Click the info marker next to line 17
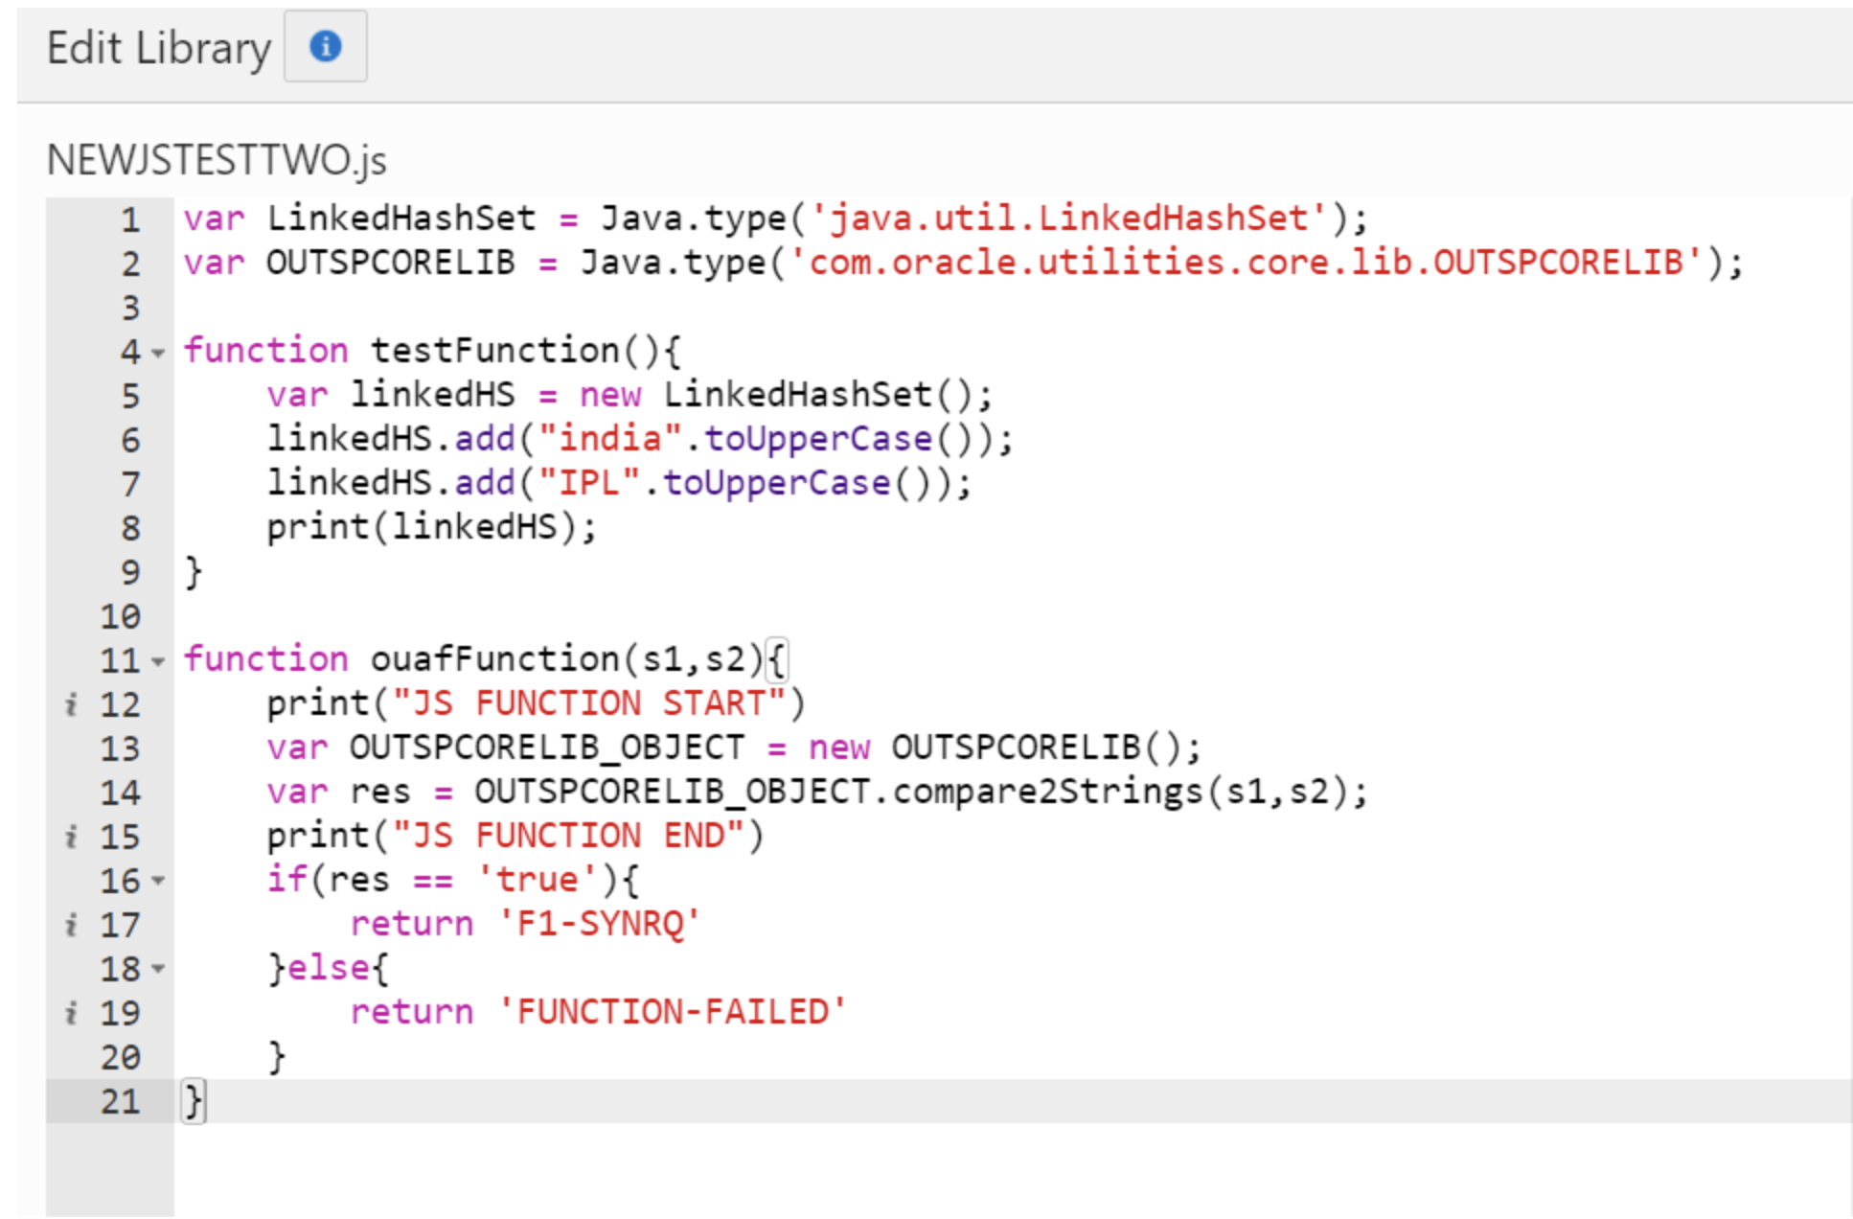 pyautogui.click(x=69, y=924)
